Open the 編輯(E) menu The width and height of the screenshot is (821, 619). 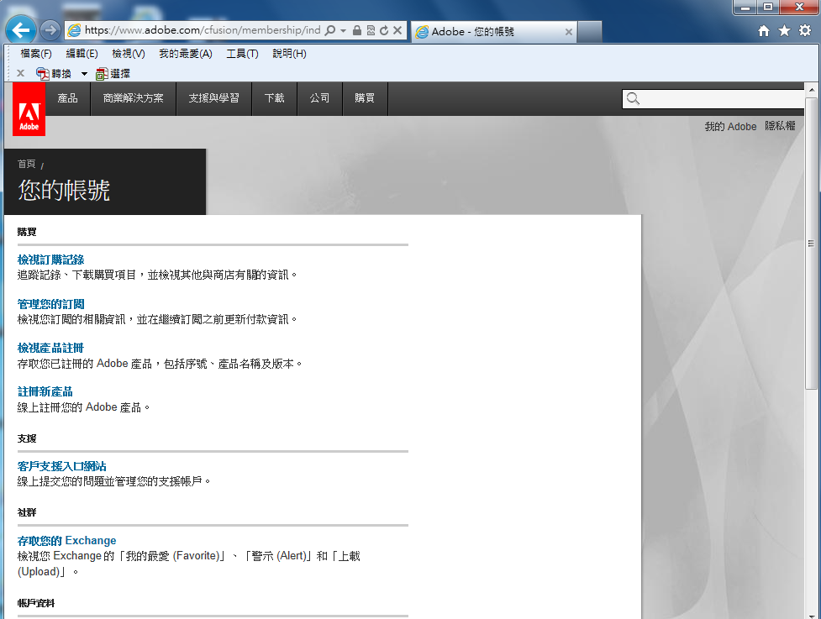82,54
